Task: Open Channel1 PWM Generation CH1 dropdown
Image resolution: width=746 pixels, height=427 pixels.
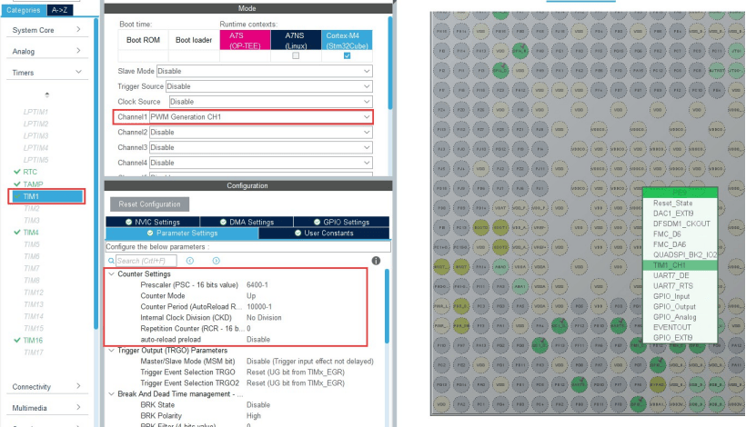Action: 260,117
